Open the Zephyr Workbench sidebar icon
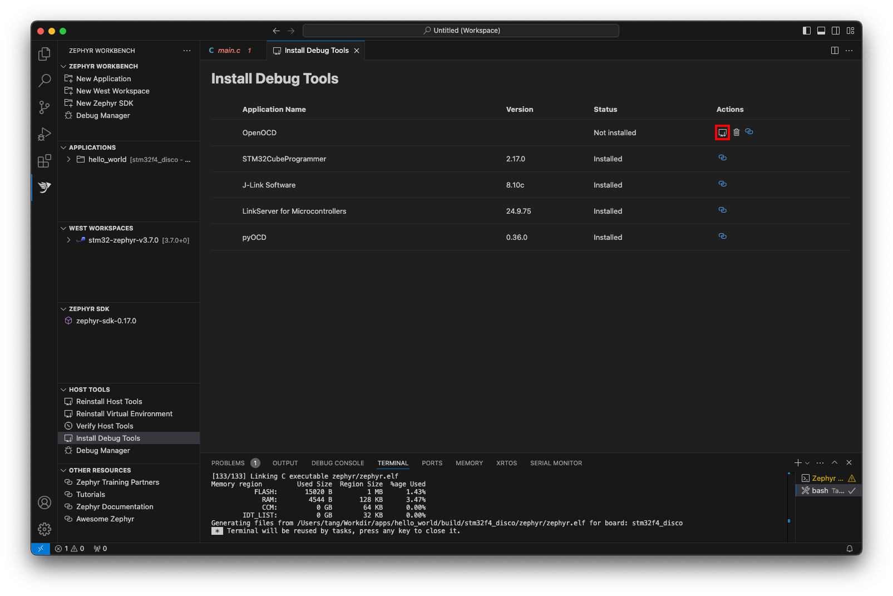This screenshot has width=893, height=596. click(44, 188)
